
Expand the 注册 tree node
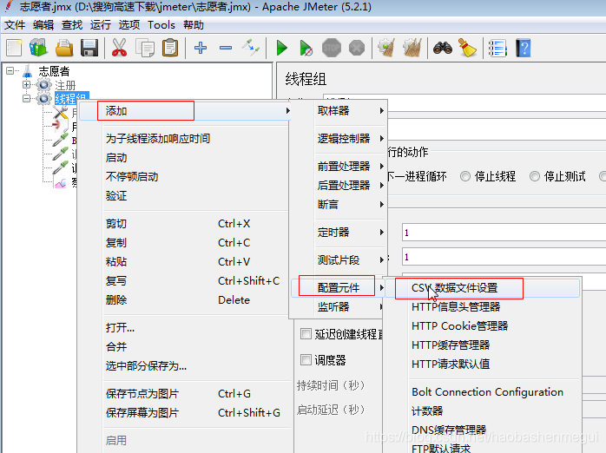click(x=26, y=84)
